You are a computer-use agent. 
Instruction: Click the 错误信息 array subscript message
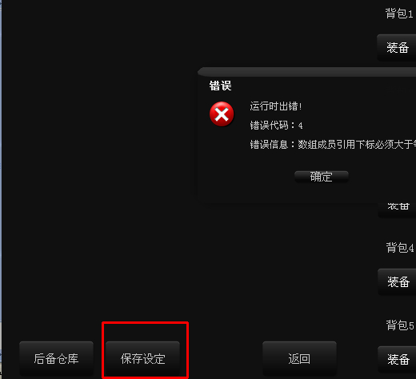333,145
